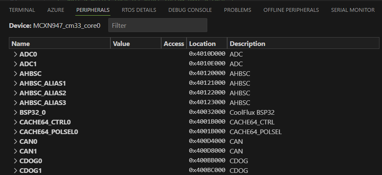
Task: Show the Problems tab
Action: pyautogui.click(x=237, y=10)
